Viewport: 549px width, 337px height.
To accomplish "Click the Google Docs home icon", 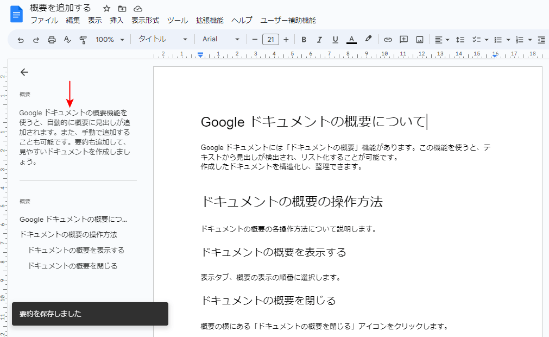I will (16, 15).
